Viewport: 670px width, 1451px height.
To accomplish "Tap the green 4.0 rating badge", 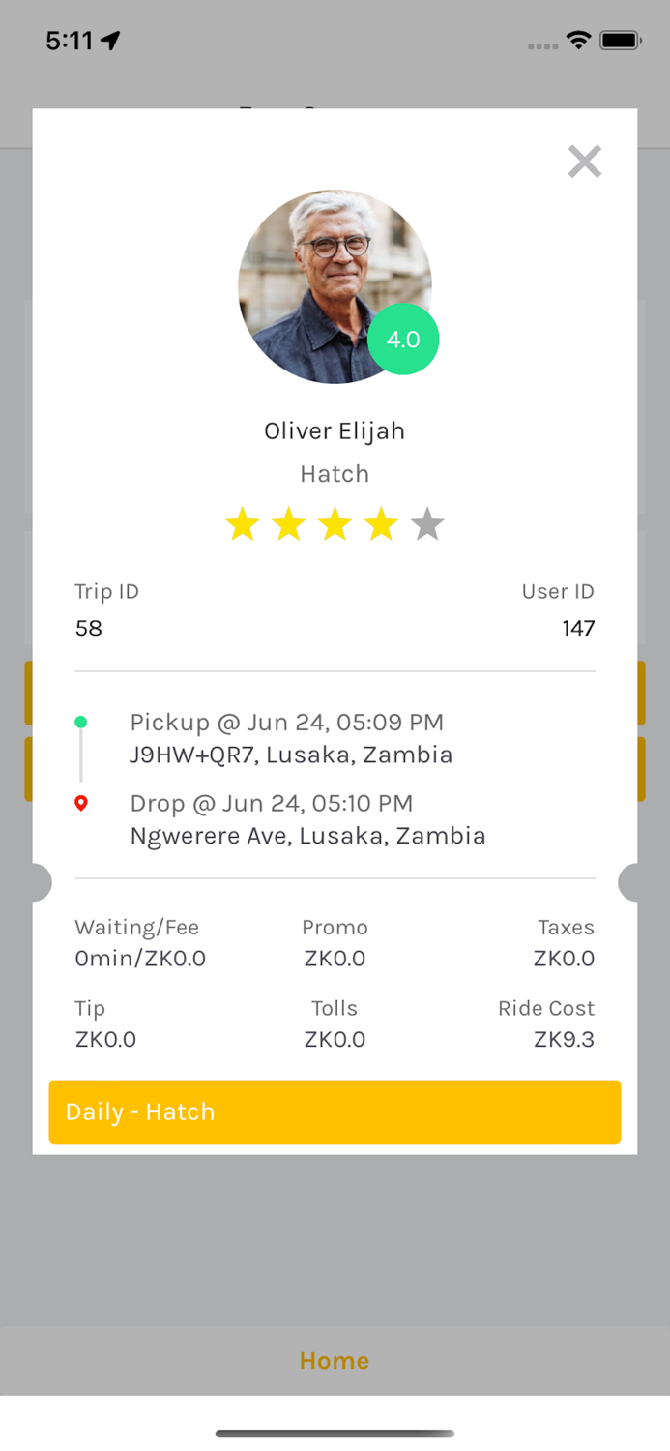I will [403, 339].
